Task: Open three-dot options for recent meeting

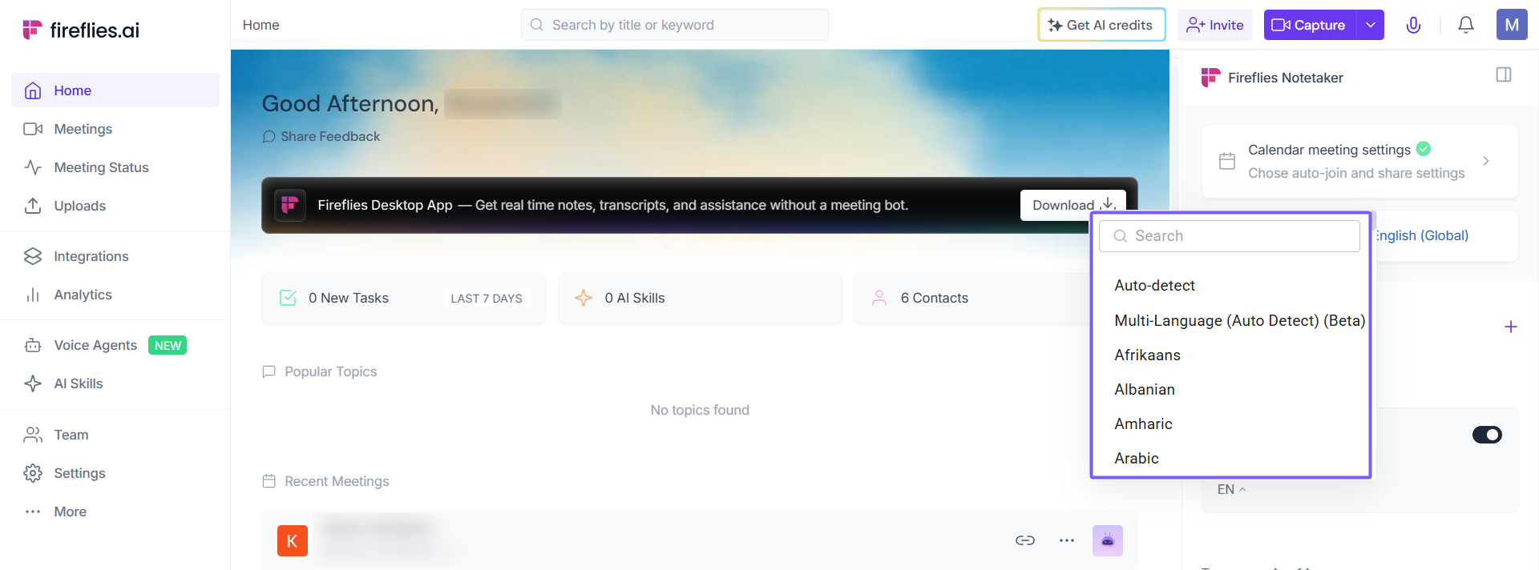Action: pyautogui.click(x=1067, y=540)
